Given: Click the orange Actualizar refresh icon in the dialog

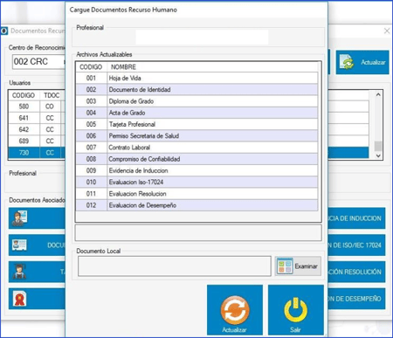Looking at the screenshot, I should pyautogui.click(x=235, y=310).
